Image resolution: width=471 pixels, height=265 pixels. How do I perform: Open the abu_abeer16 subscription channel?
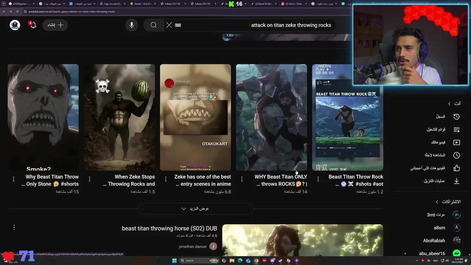point(440,254)
